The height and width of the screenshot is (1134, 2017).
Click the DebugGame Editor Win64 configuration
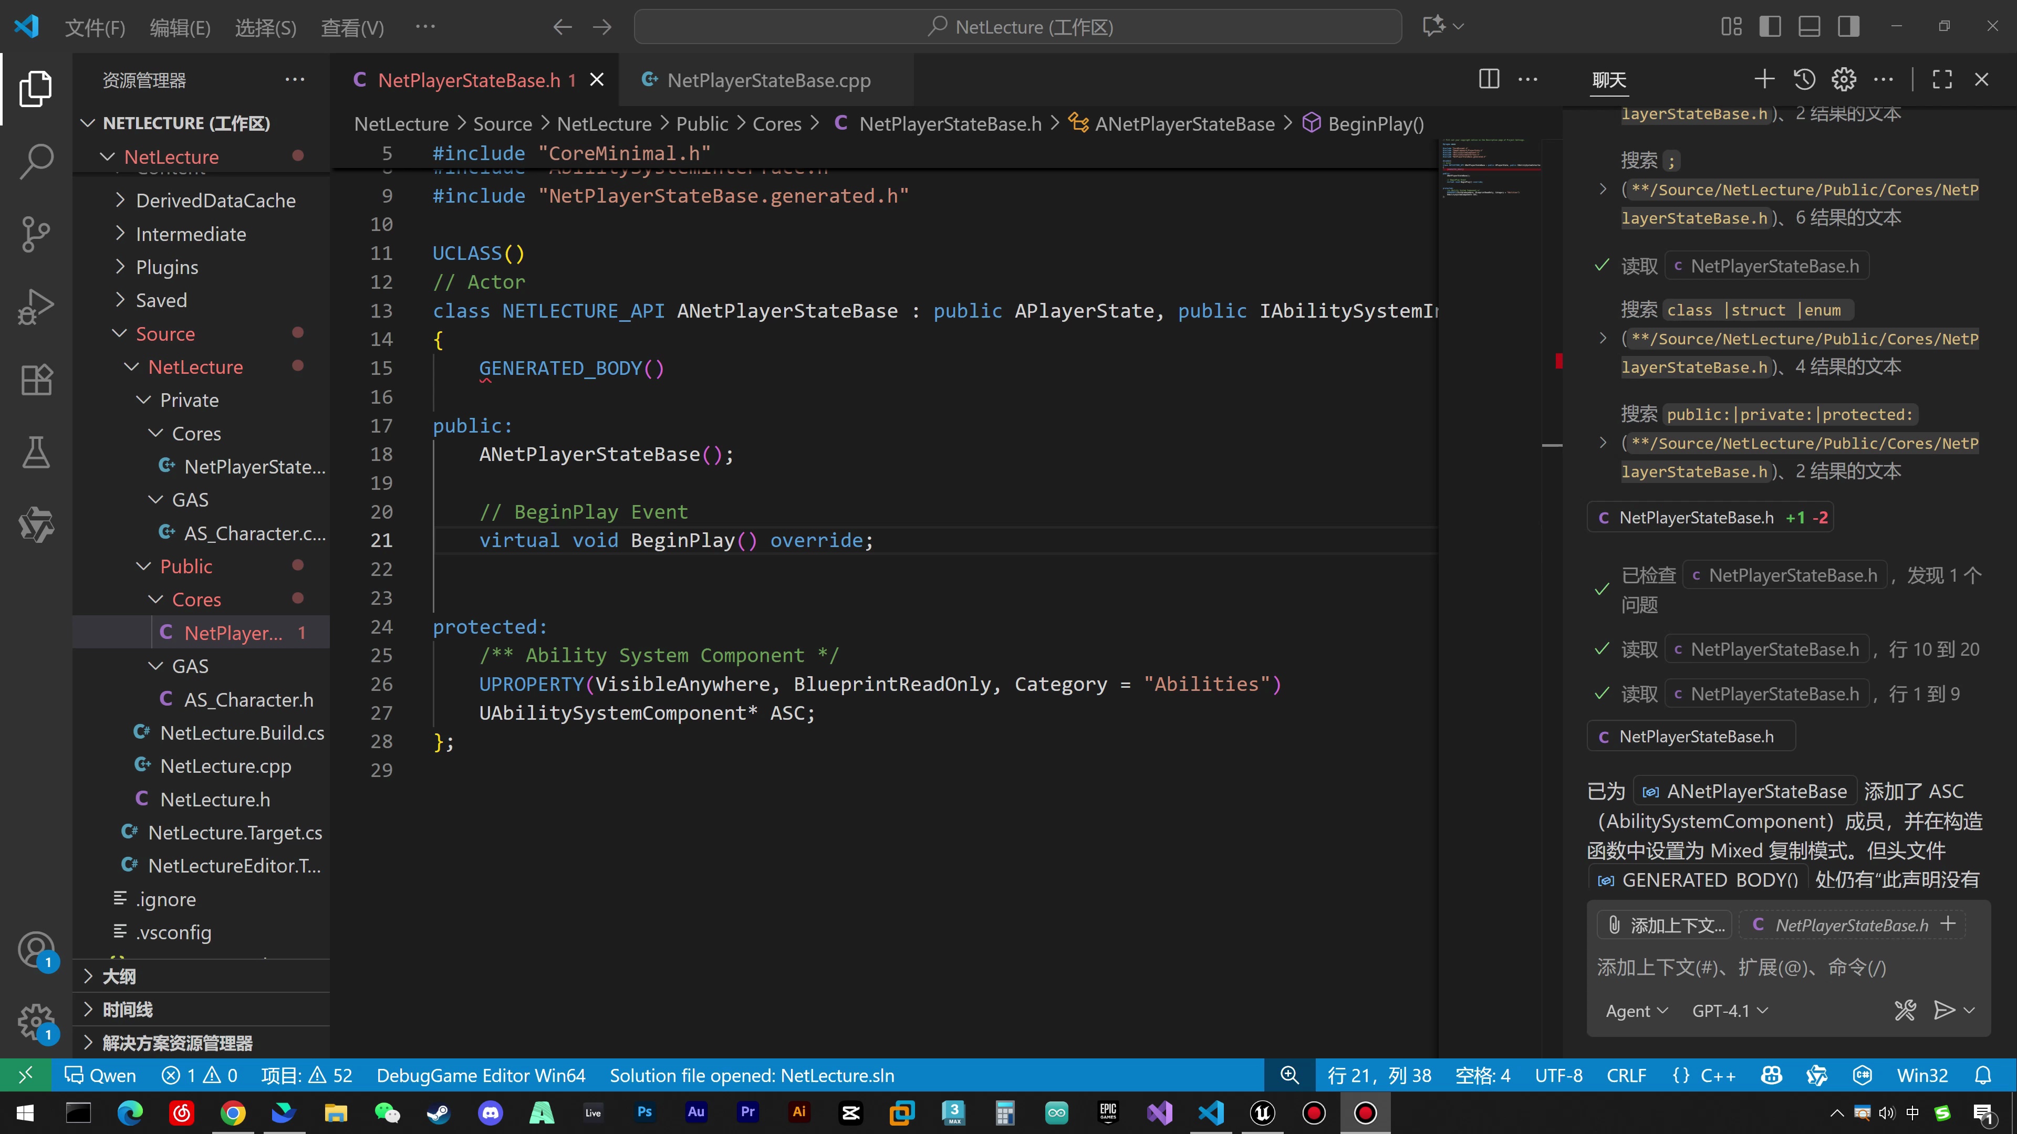(481, 1075)
